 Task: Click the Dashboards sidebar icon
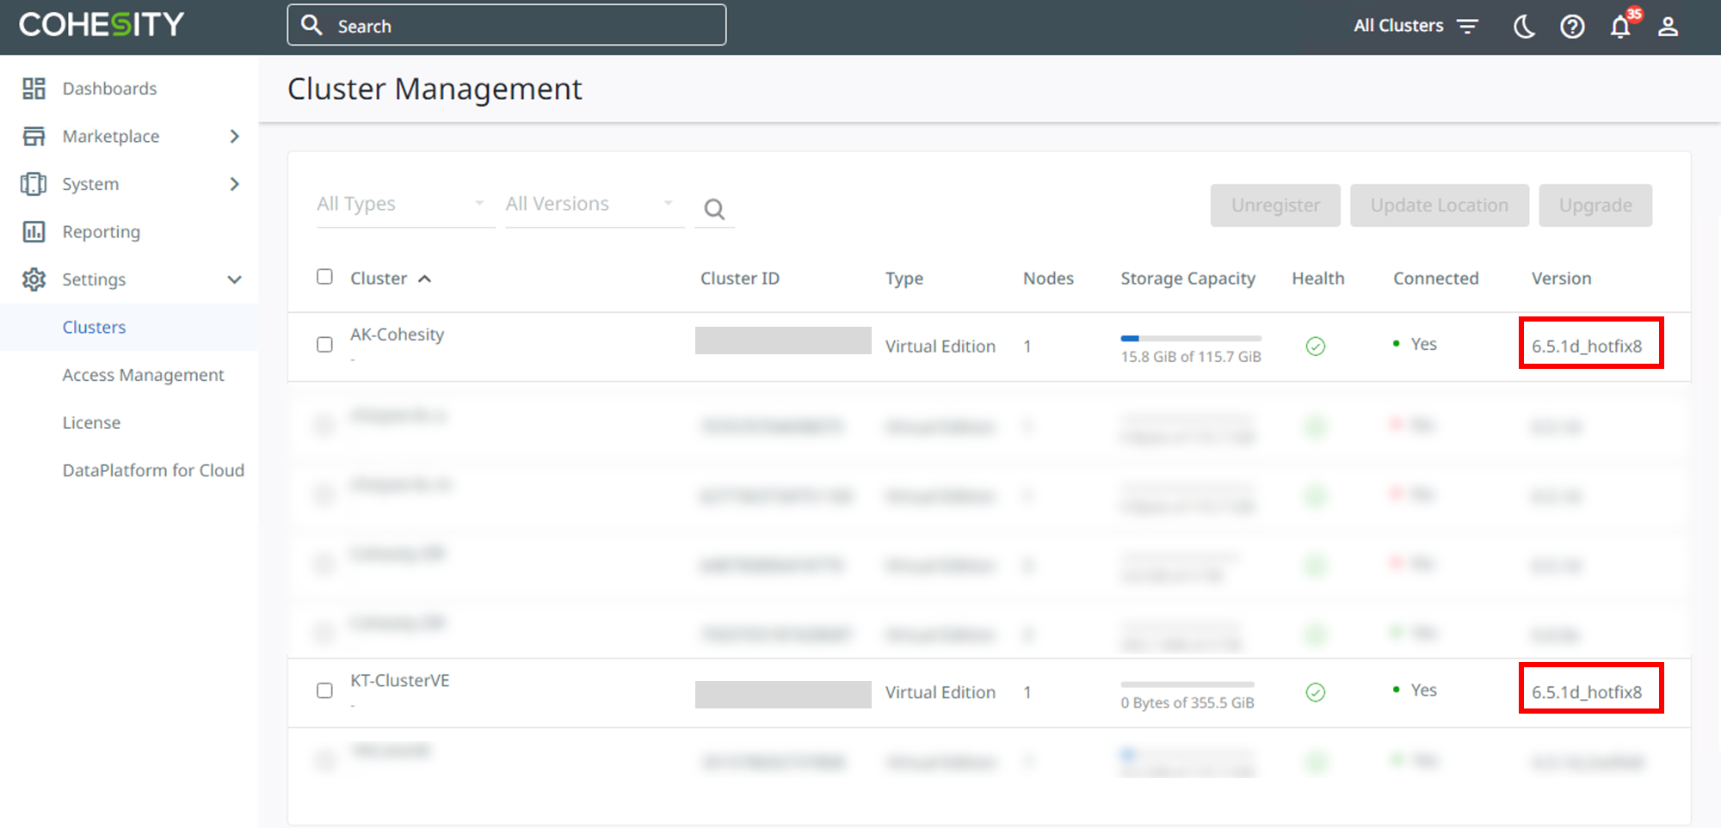tap(34, 89)
